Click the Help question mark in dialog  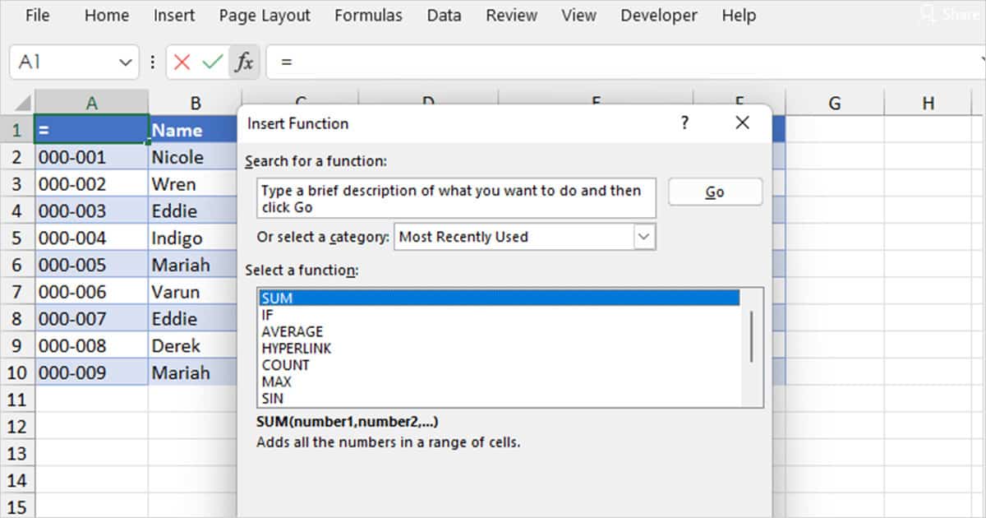[684, 123]
